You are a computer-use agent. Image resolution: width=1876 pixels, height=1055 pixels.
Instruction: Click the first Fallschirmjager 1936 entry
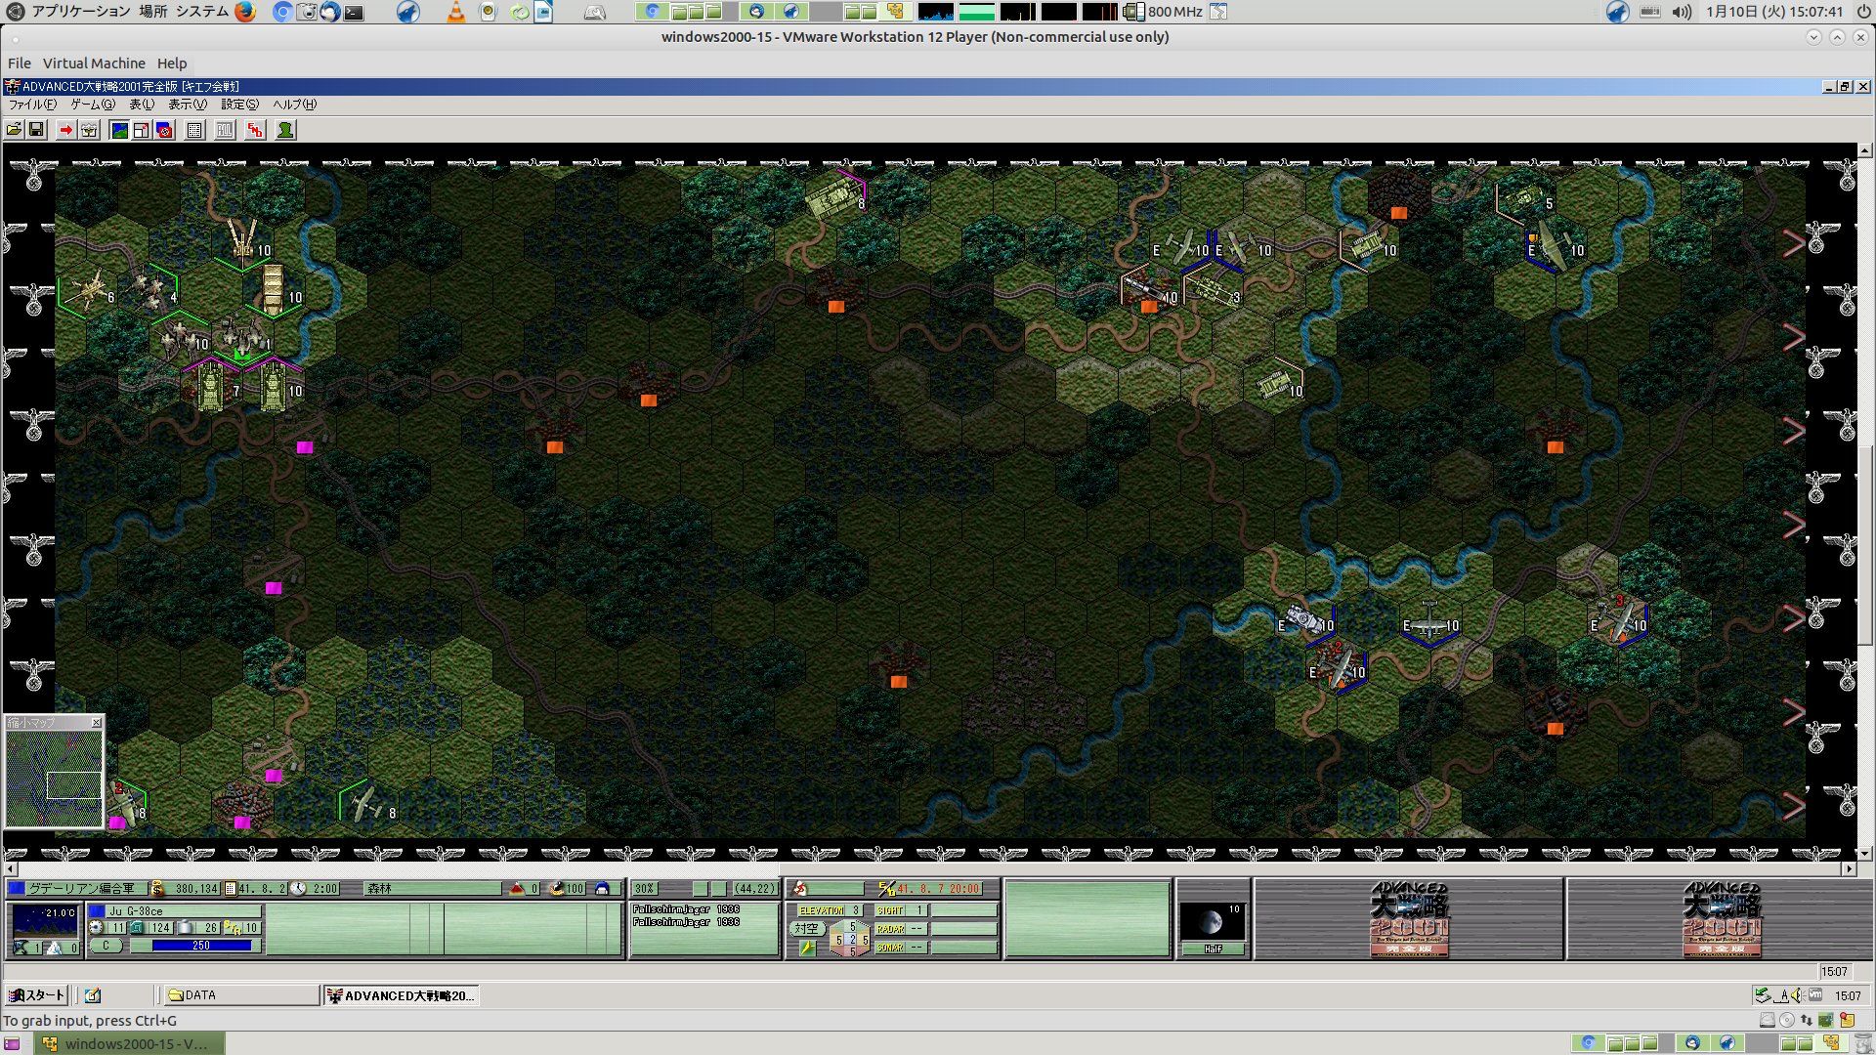tap(686, 909)
